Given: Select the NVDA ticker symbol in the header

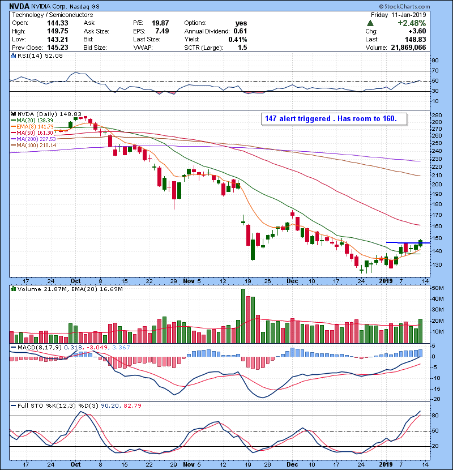Looking at the screenshot, I should 19,6.
